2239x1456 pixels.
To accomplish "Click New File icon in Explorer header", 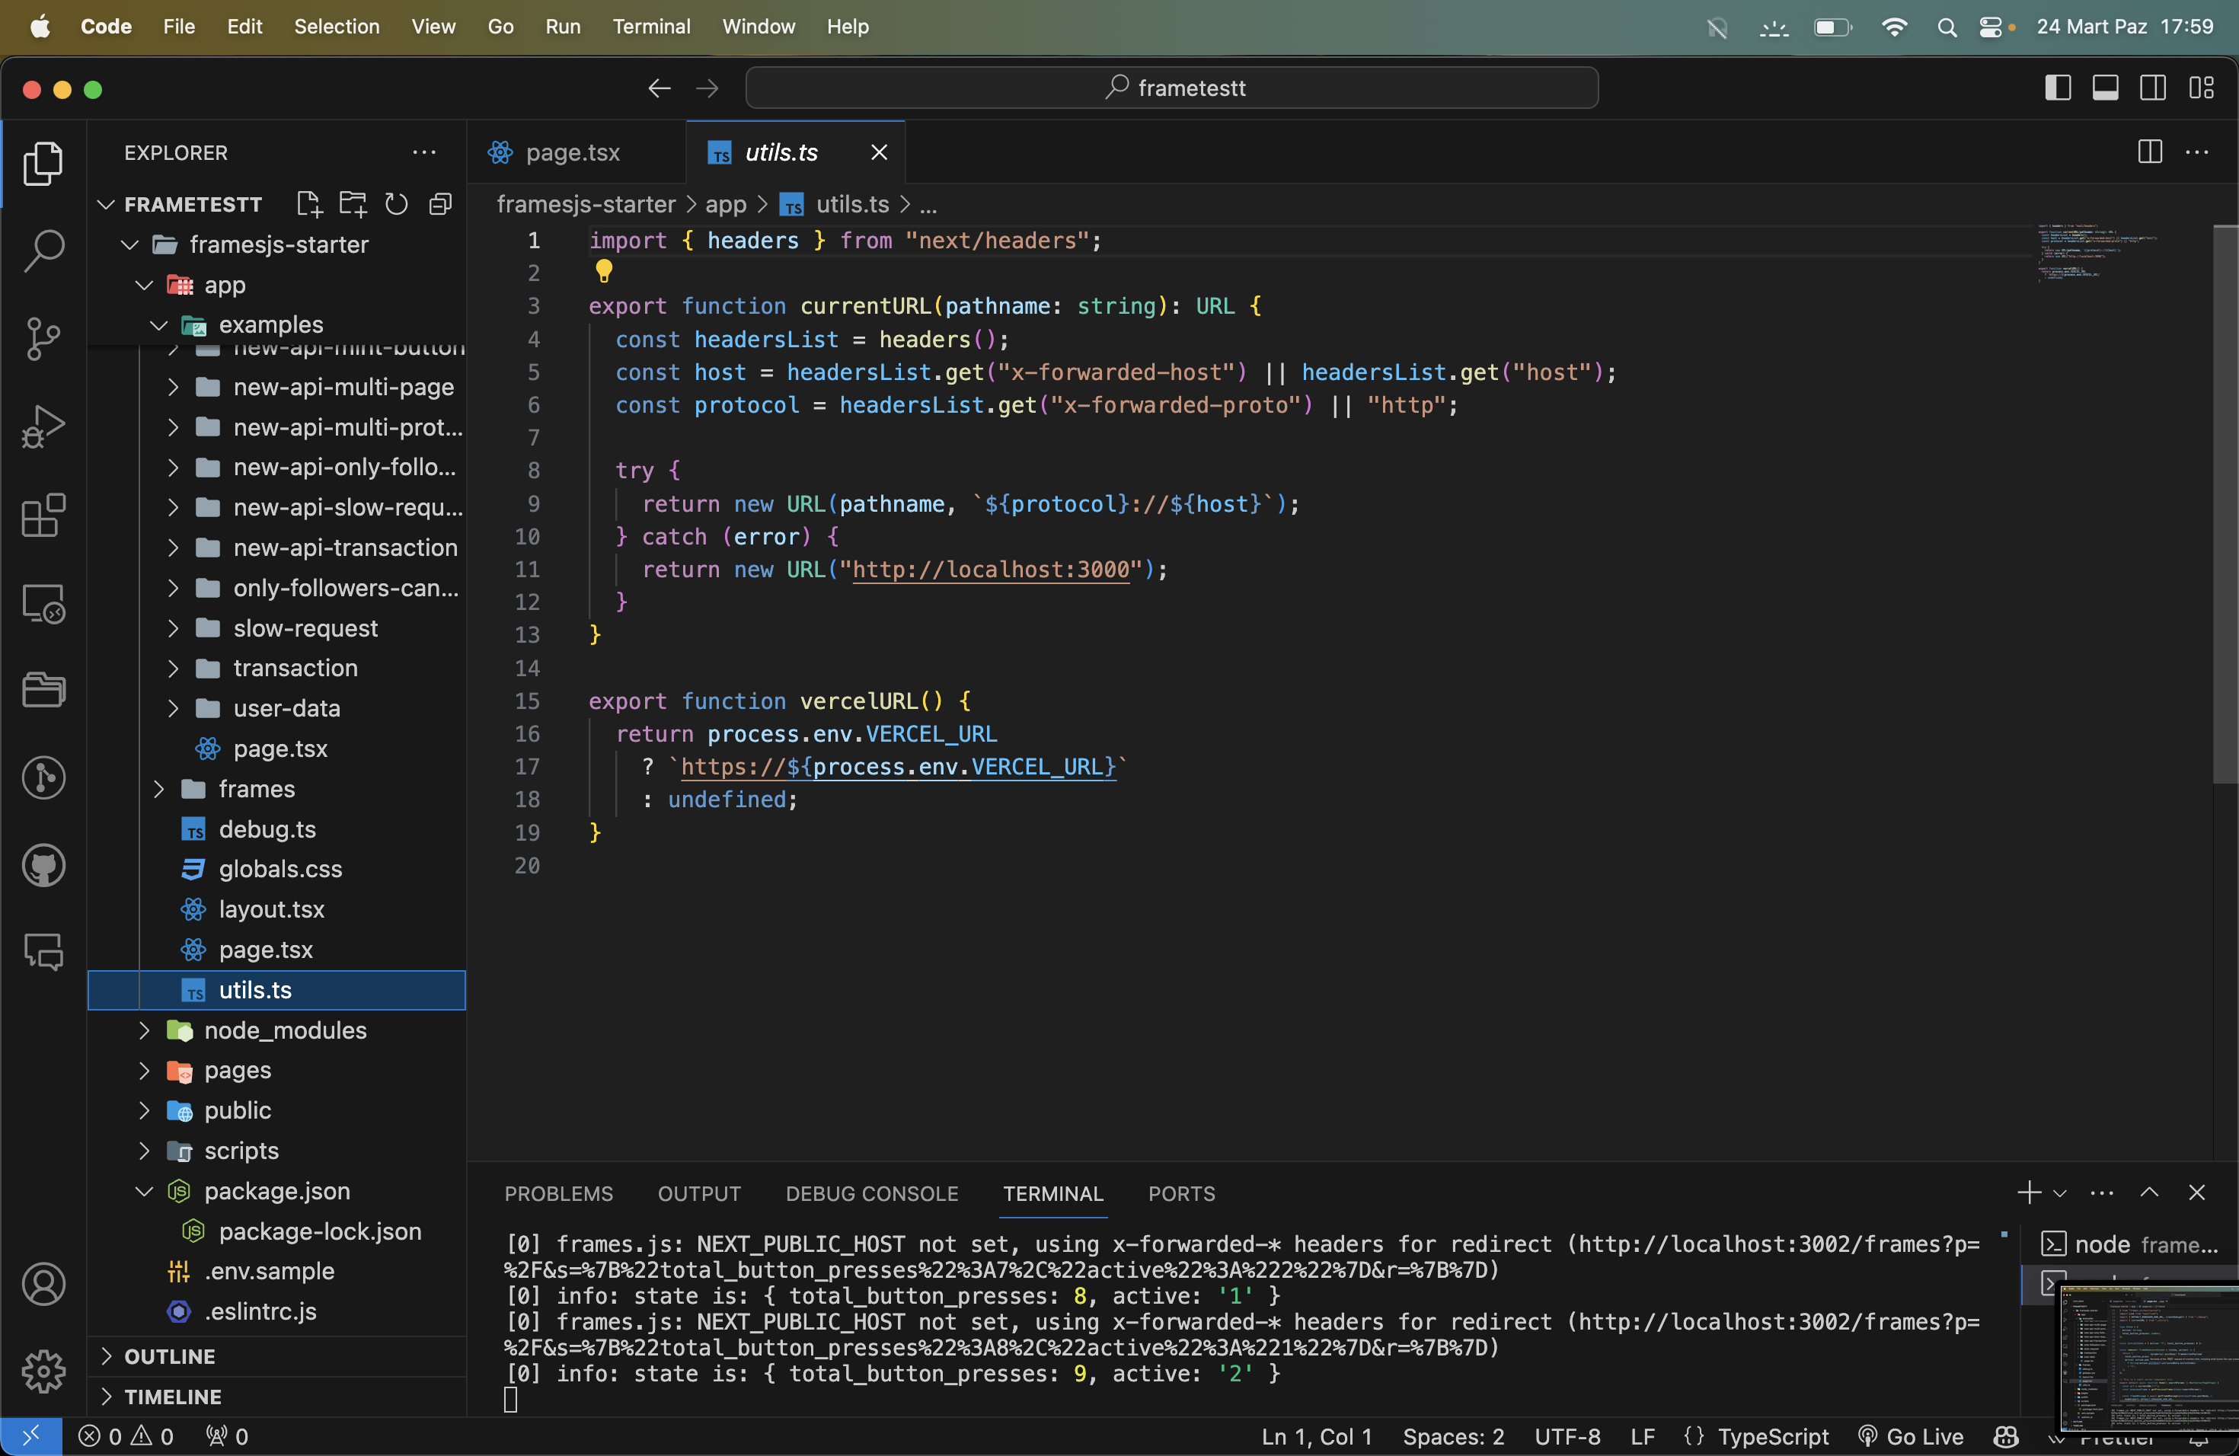I will (x=308, y=204).
